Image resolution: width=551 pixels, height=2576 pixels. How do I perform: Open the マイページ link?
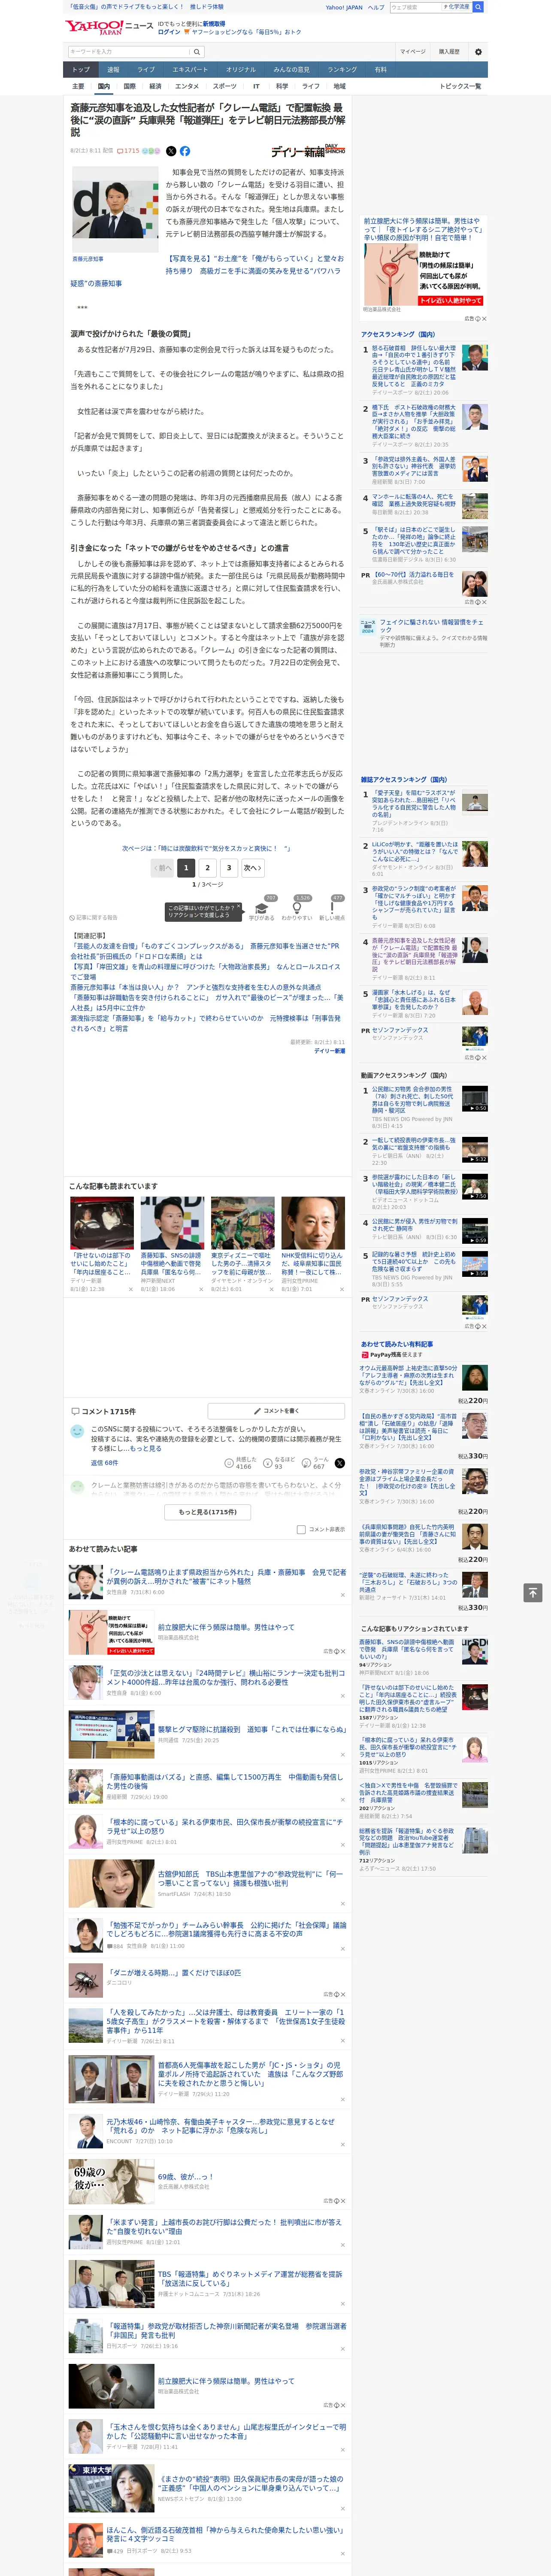coord(412,51)
